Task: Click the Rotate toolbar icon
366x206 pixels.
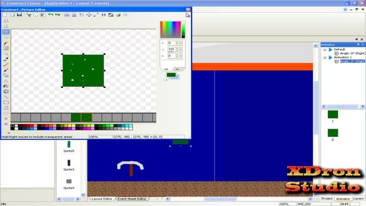Action: pos(81,15)
